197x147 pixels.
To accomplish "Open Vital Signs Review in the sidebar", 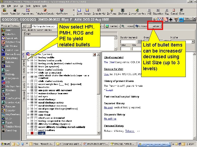I will click(x=11, y=86).
